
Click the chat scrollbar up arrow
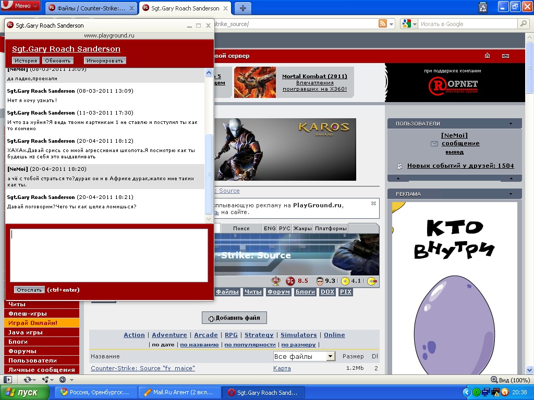(209, 72)
